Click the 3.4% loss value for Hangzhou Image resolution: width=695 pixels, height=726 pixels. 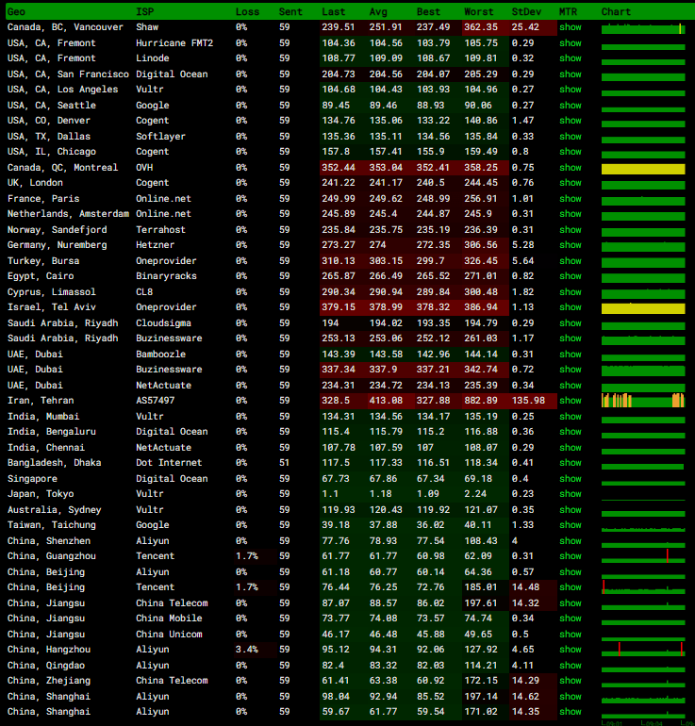[247, 650]
